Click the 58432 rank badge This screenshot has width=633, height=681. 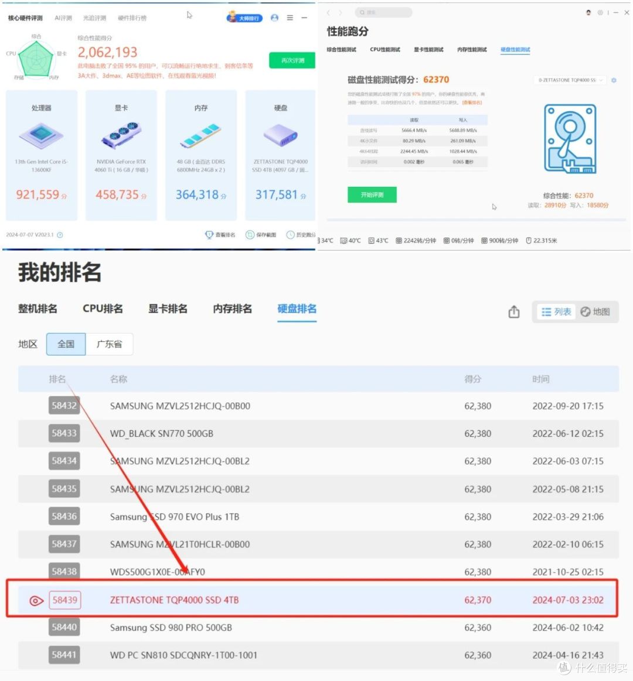64,406
